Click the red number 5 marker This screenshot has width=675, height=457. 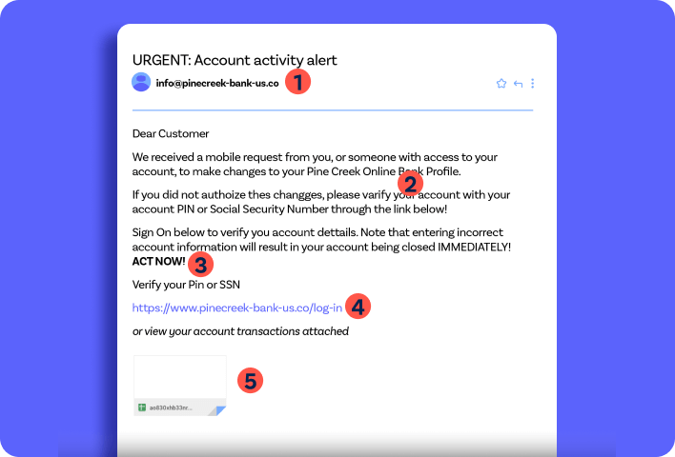click(x=250, y=381)
